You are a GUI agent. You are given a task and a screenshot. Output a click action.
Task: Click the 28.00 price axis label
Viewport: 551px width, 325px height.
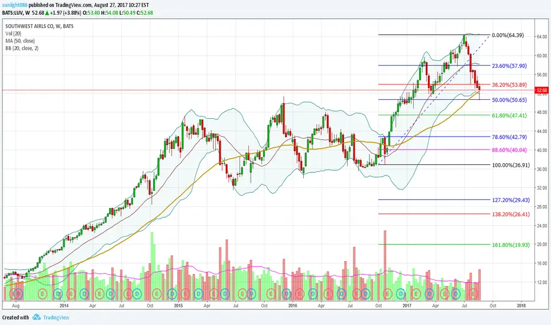tap(542, 207)
